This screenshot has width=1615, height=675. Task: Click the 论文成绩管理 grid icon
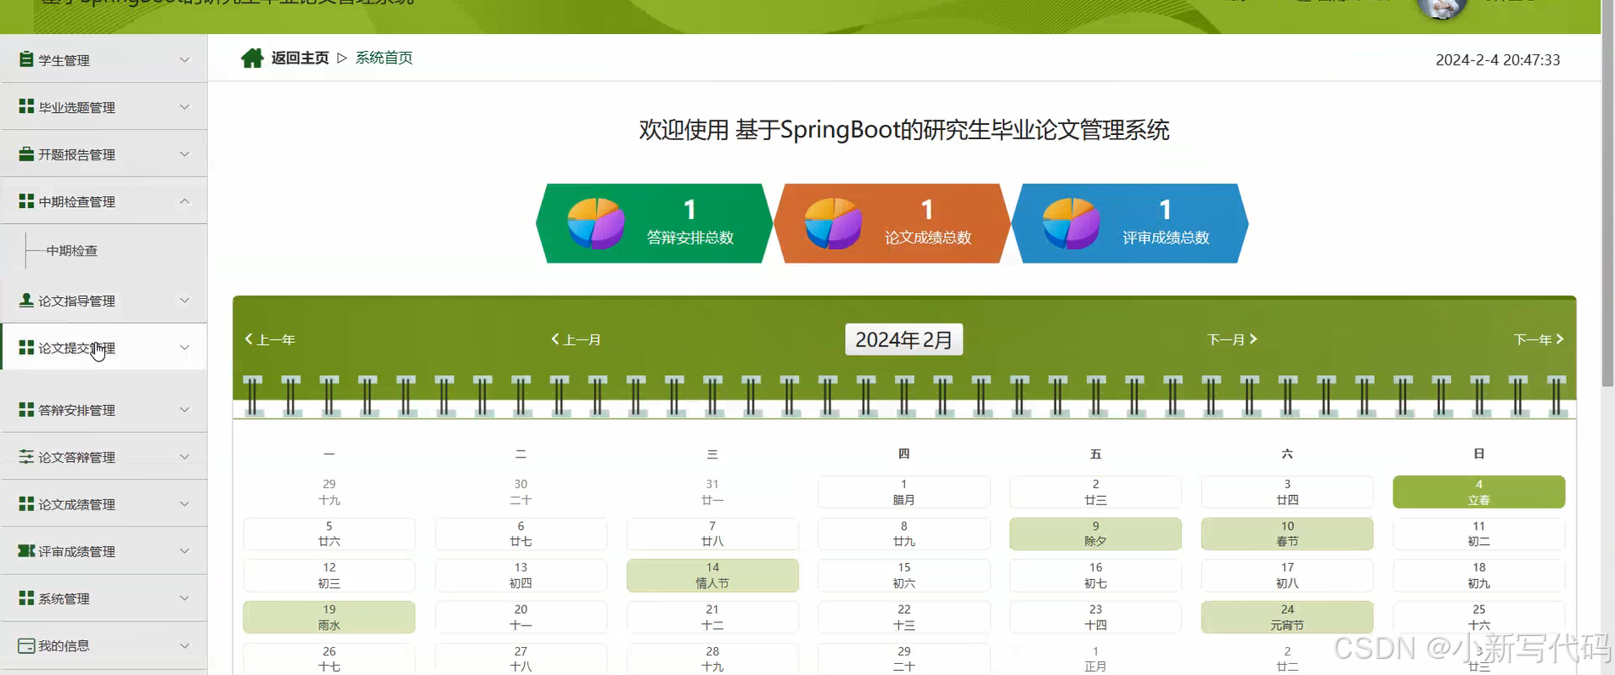pos(26,503)
